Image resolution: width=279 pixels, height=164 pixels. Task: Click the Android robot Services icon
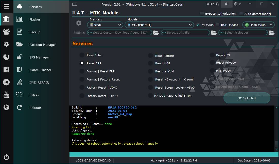tap(20, 7)
